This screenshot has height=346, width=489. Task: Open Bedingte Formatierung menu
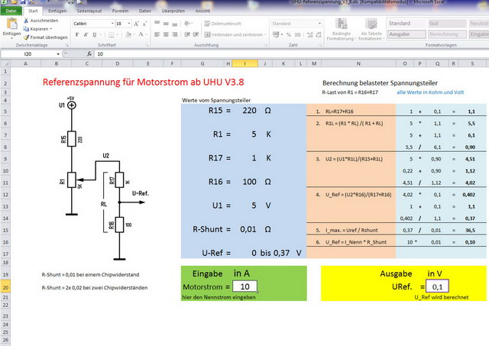click(342, 29)
